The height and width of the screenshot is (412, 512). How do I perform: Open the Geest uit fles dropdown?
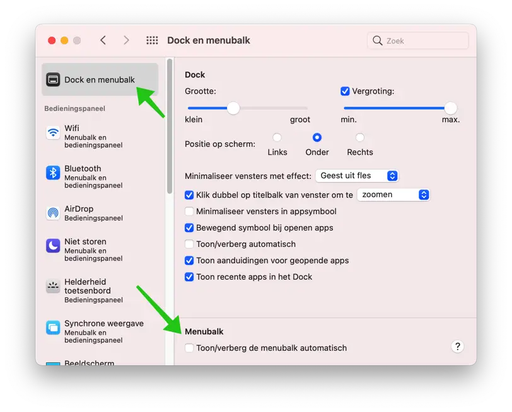click(x=357, y=176)
